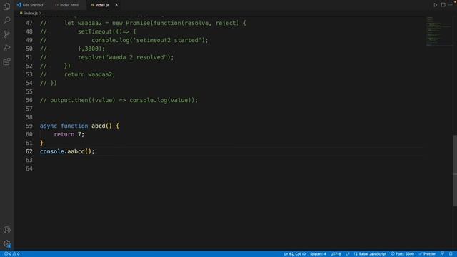457x257 pixels.
Task: Click the Prettier status item
Action: pos(427,254)
